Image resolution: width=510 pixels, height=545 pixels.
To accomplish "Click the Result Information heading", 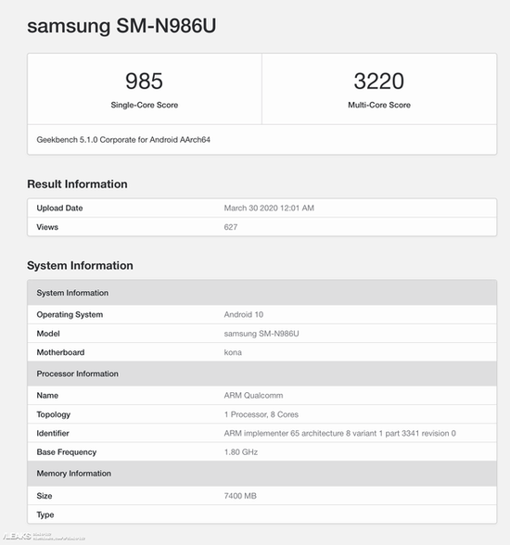I will 77,184.
